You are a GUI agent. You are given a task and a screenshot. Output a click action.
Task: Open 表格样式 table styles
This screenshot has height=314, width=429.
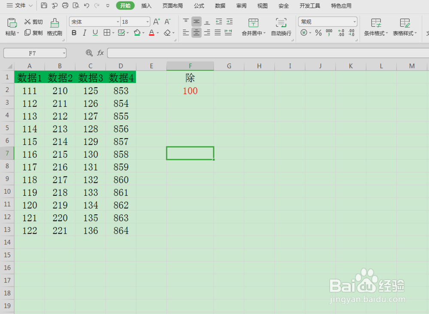(405, 27)
